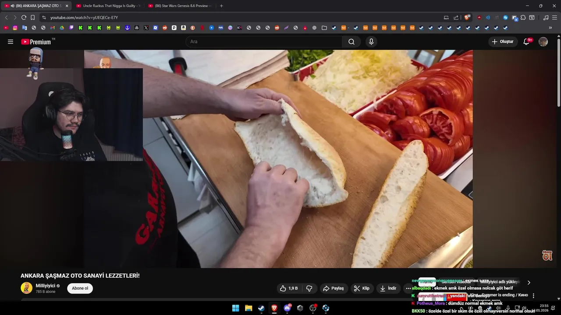The image size is (561, 315).
Task: Click the search magnifier button
Action: coord(352,42)
